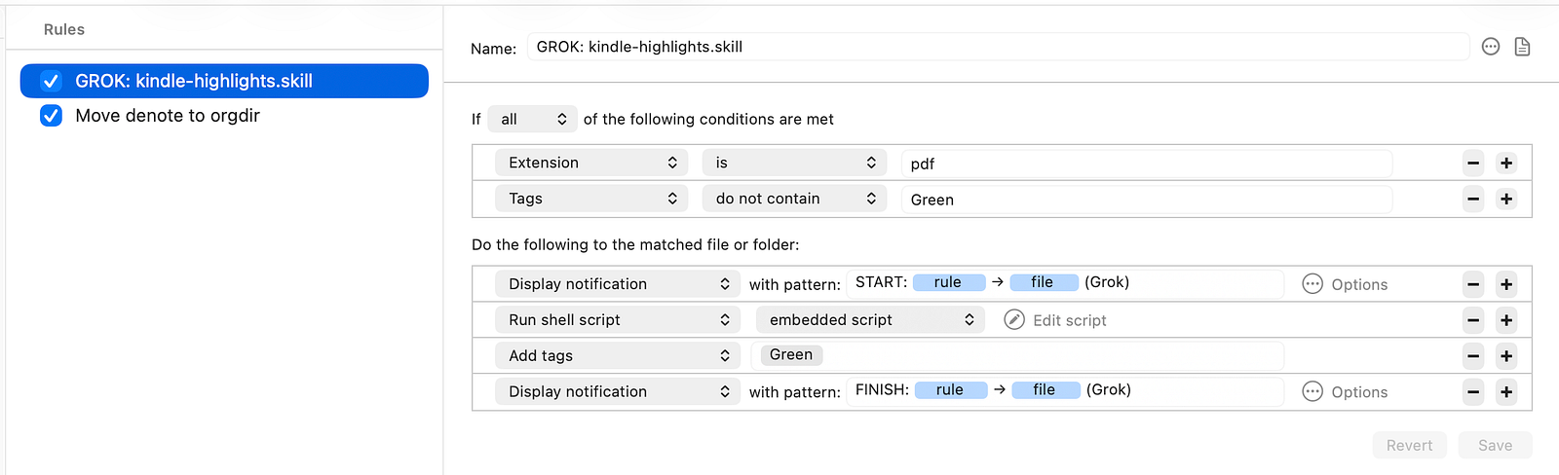Remove the Tags condition with its minus button
Image resolution: width=1559 pixels, height=475 pixels.
(x=1473, y=200)
